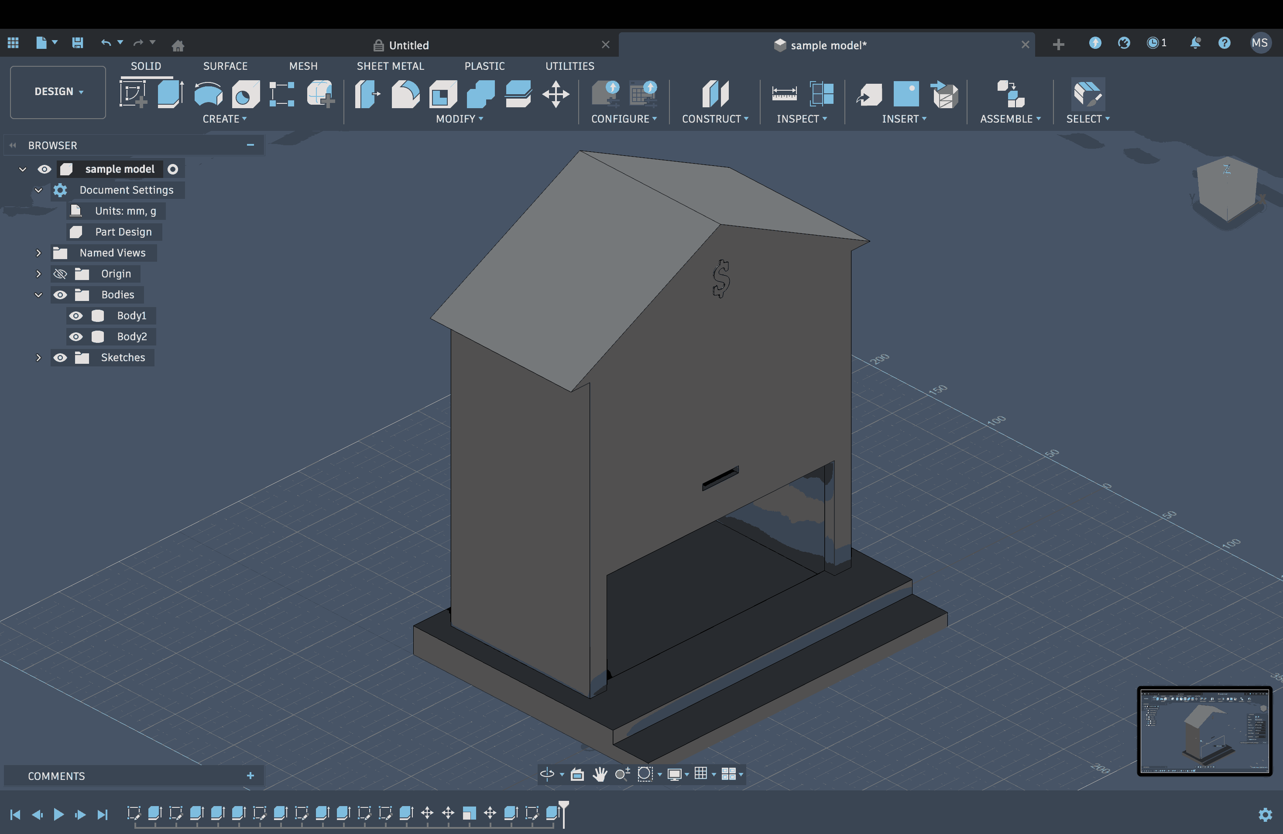Expand the Sketches folder
This screenshot has width=1283, height=834.
(38, 358)
